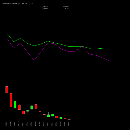Viewport: 130px width, 130px height.
Task: Select the close value "C: 0.02"
Action: [45, 7]
